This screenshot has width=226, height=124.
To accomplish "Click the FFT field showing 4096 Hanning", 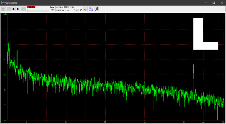I will [x=63, y=10].
